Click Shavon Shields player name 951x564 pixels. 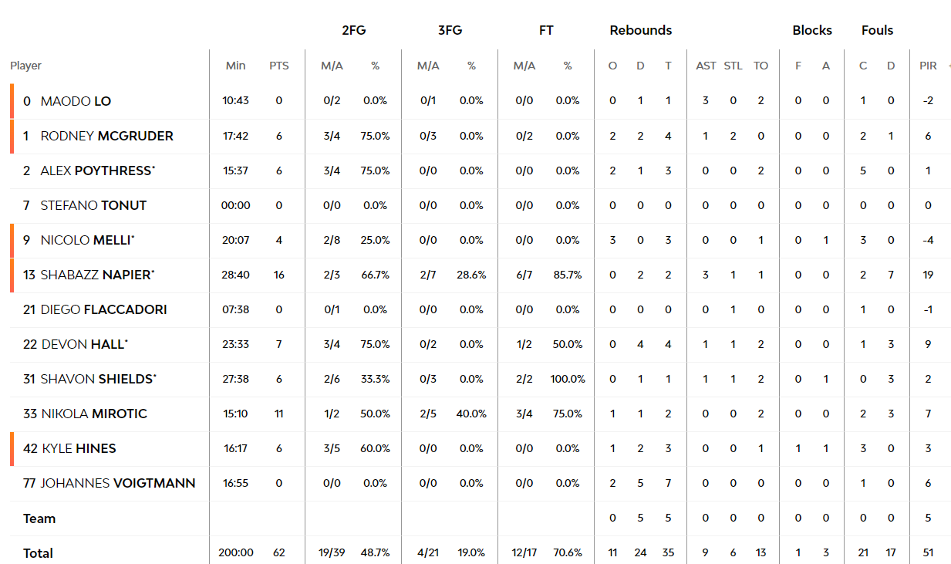(99, 379)
